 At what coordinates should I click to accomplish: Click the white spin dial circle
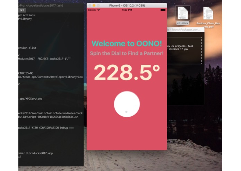click(x=127, y=104)
